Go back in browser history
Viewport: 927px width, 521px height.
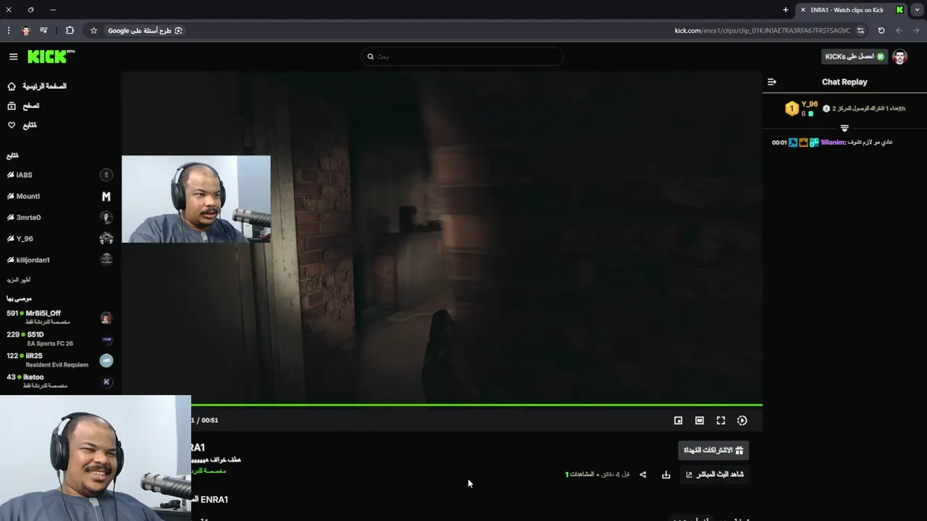[x=917, y=30]
